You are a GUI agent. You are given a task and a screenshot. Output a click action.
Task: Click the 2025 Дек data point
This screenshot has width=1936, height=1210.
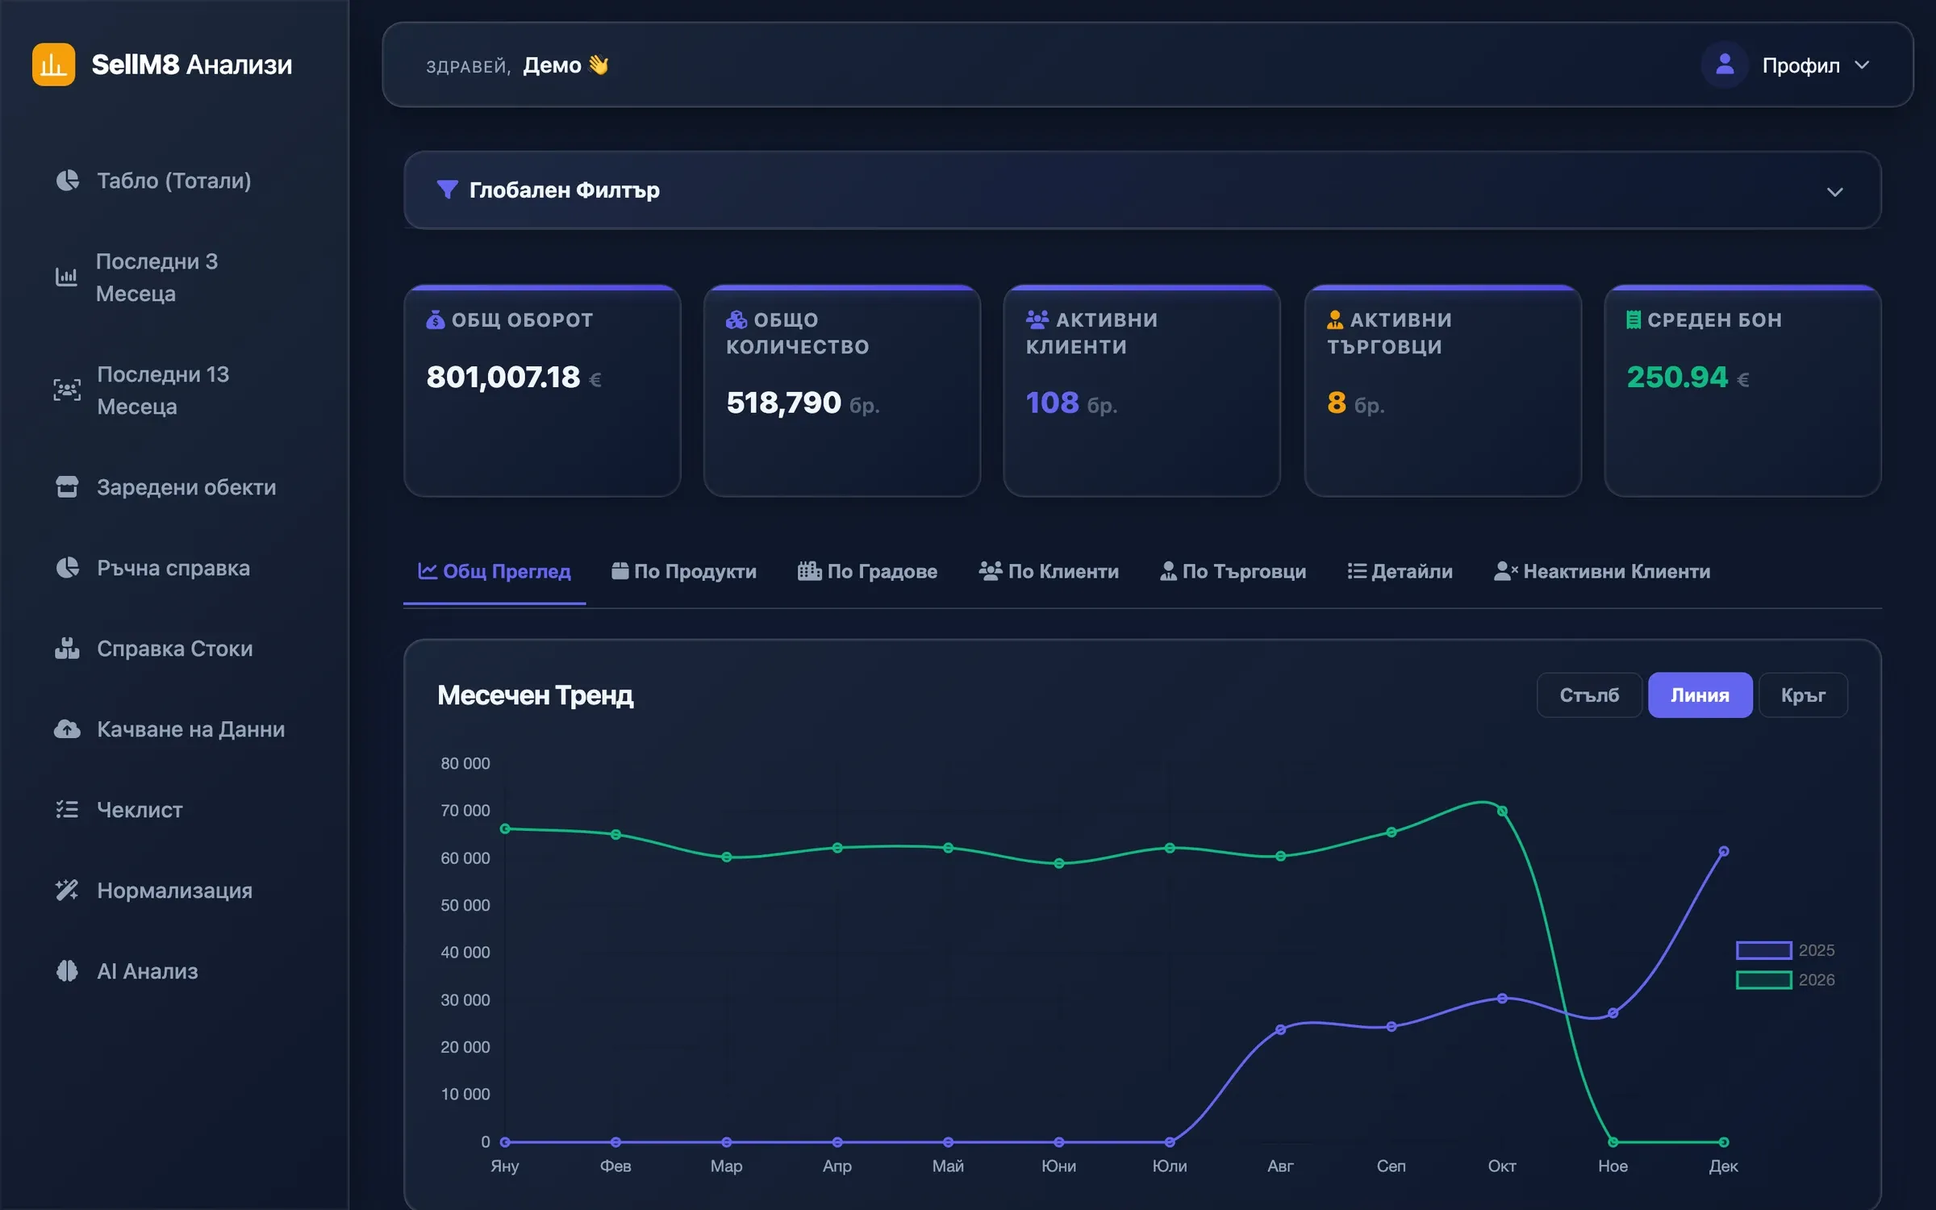click(1724, 851)
